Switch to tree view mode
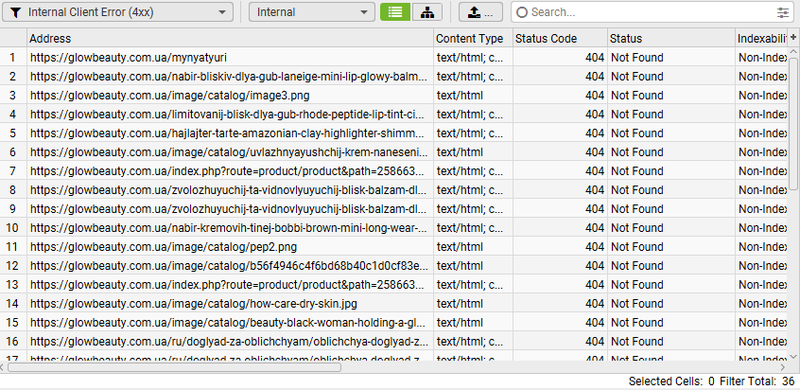 427,12
